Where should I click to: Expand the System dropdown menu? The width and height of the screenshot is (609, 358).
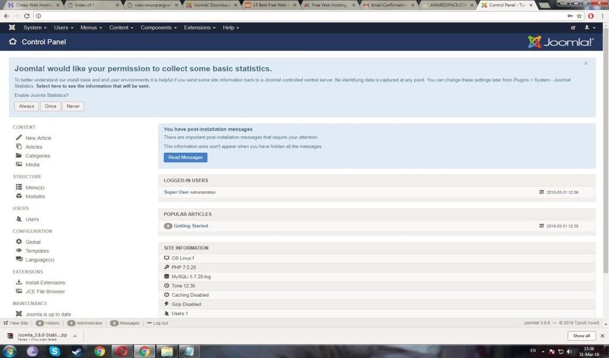coord(35,27)
